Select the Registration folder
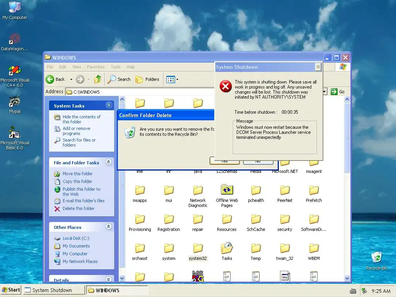 169,223
